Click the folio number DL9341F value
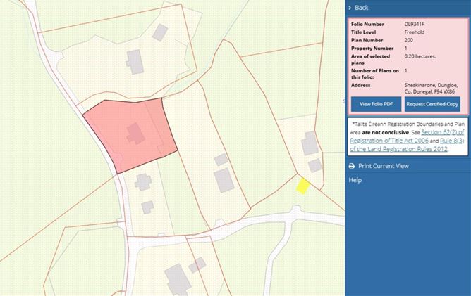This screenshot has height=296, width=471. tap(414, 24)
